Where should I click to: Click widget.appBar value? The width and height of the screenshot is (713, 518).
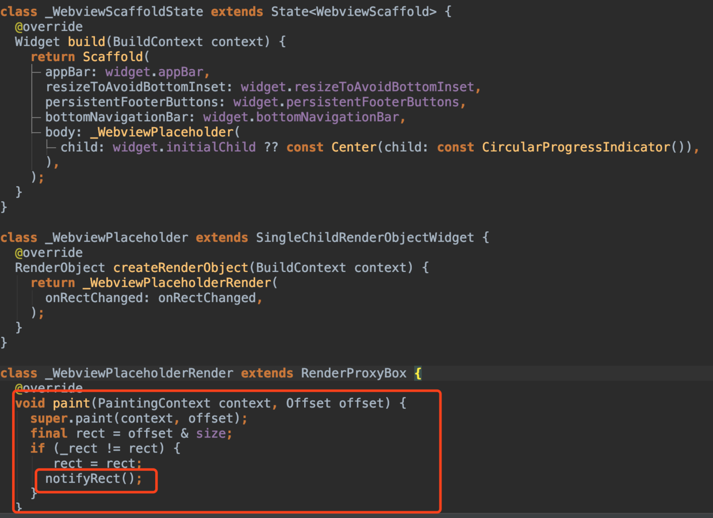pos(156,72)
